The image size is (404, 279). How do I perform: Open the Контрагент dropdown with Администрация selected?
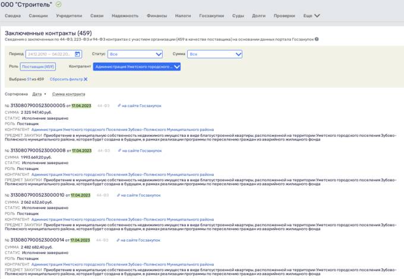pyautogui.click(x=137, y=67)
